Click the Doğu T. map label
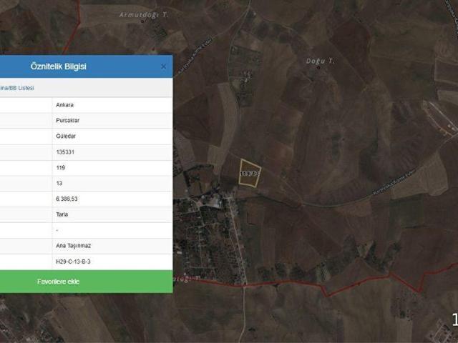Viewport: 458px width, 343px height. point(320,61)
